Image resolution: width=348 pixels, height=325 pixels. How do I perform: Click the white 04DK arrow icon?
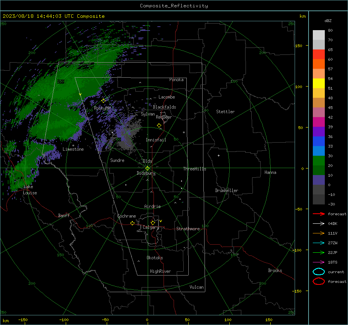coord(319,224)
